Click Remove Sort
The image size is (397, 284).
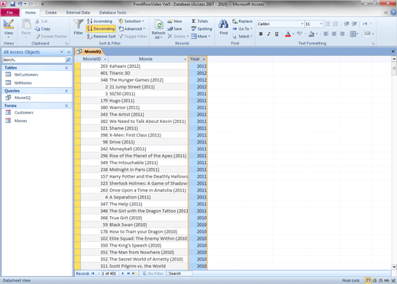(x=101, y=37)
